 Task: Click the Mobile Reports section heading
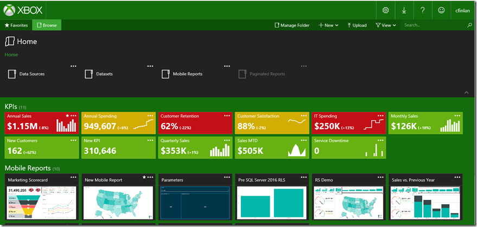28,168
